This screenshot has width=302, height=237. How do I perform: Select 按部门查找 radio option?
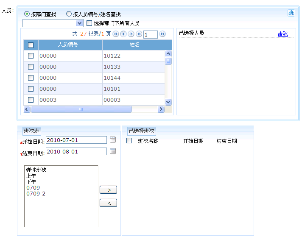tap(27, 14)
